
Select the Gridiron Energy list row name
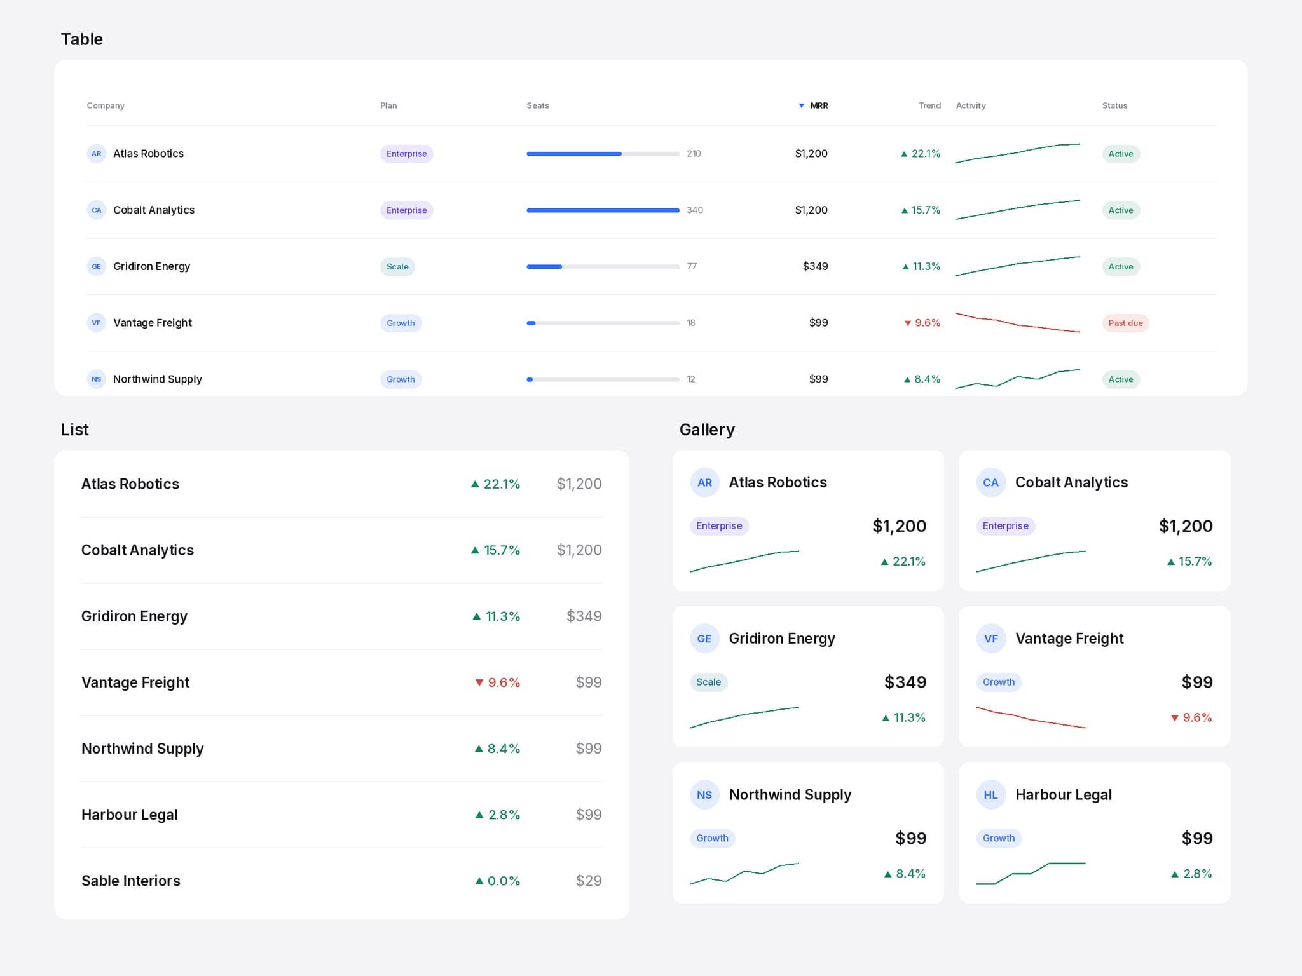[134, 616]
